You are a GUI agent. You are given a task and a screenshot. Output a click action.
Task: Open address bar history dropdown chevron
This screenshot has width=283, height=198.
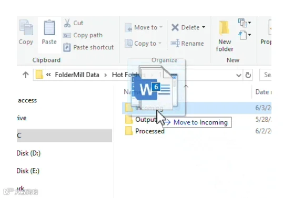coord(239,75)
